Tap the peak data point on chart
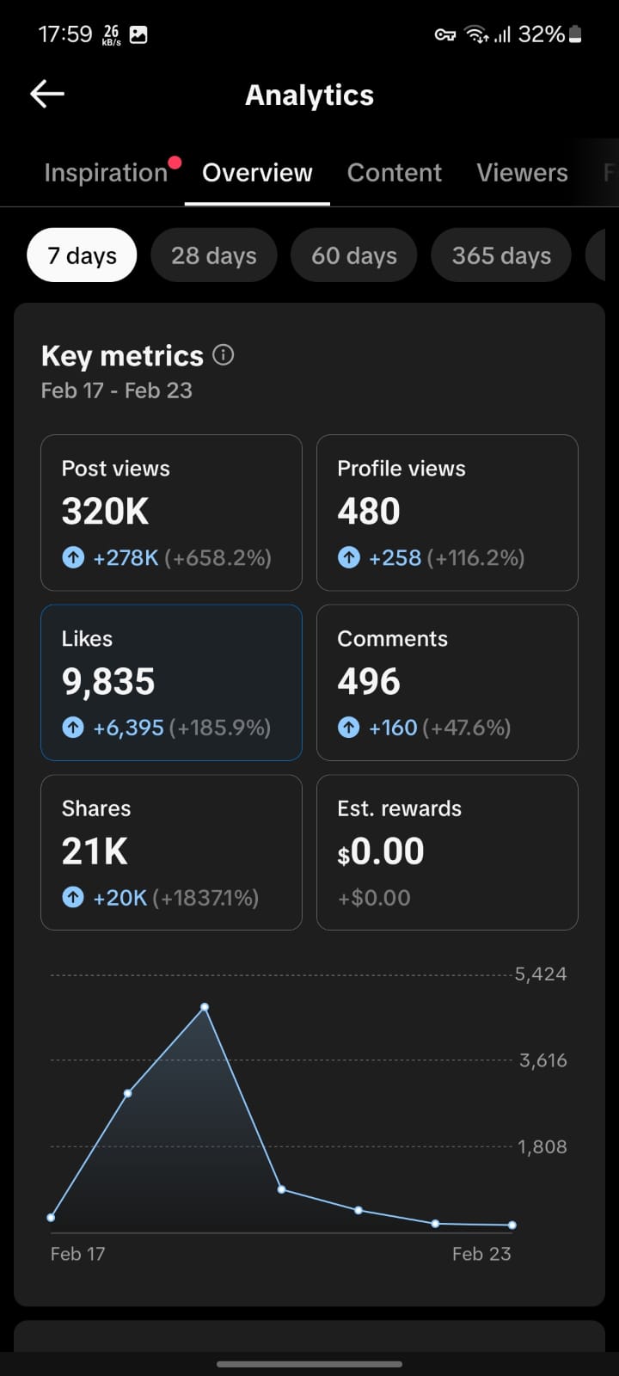 point(205,1007)
